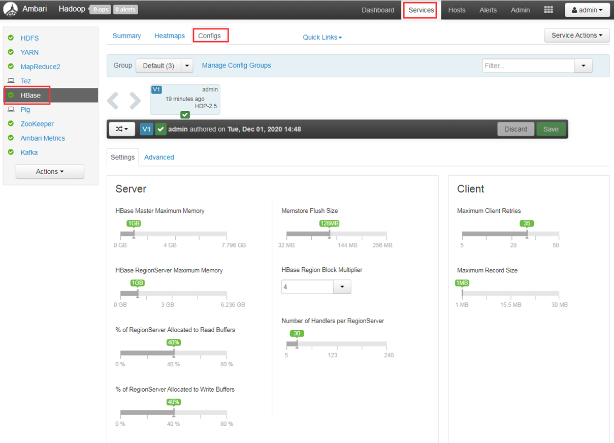The width and height of the screenshot is (614, 443).
Task: Open Quick Links dropdown
Action: (322, 37)
